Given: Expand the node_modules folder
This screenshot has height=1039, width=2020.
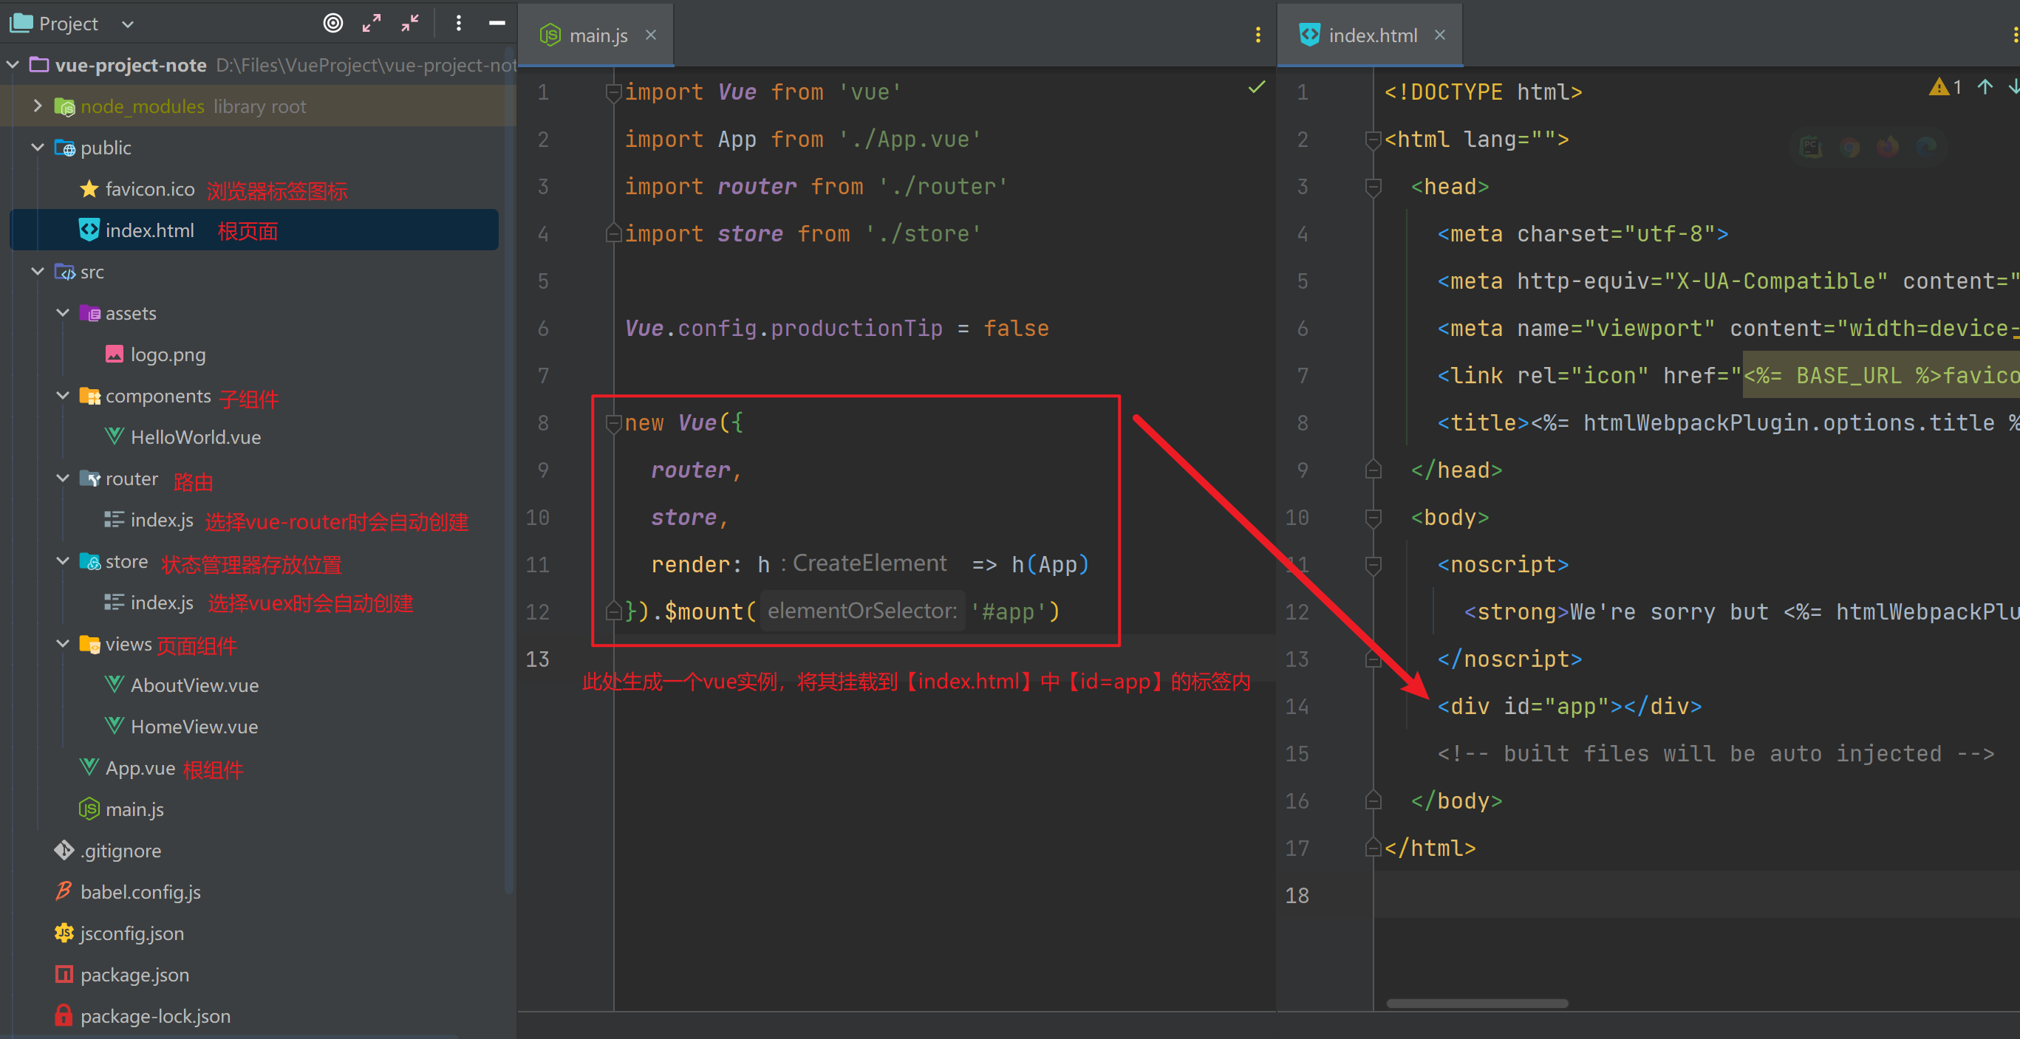Looking at the screenshot, I should tap(37, 106).
